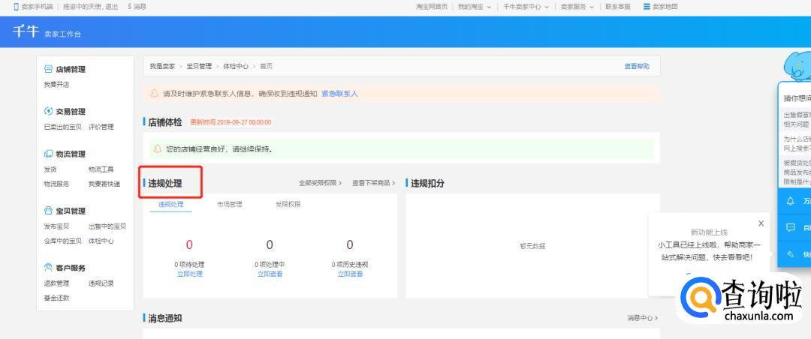Open 查看帮助 link
The width and height of the screenshot is (811, 339).
point(636,66)
